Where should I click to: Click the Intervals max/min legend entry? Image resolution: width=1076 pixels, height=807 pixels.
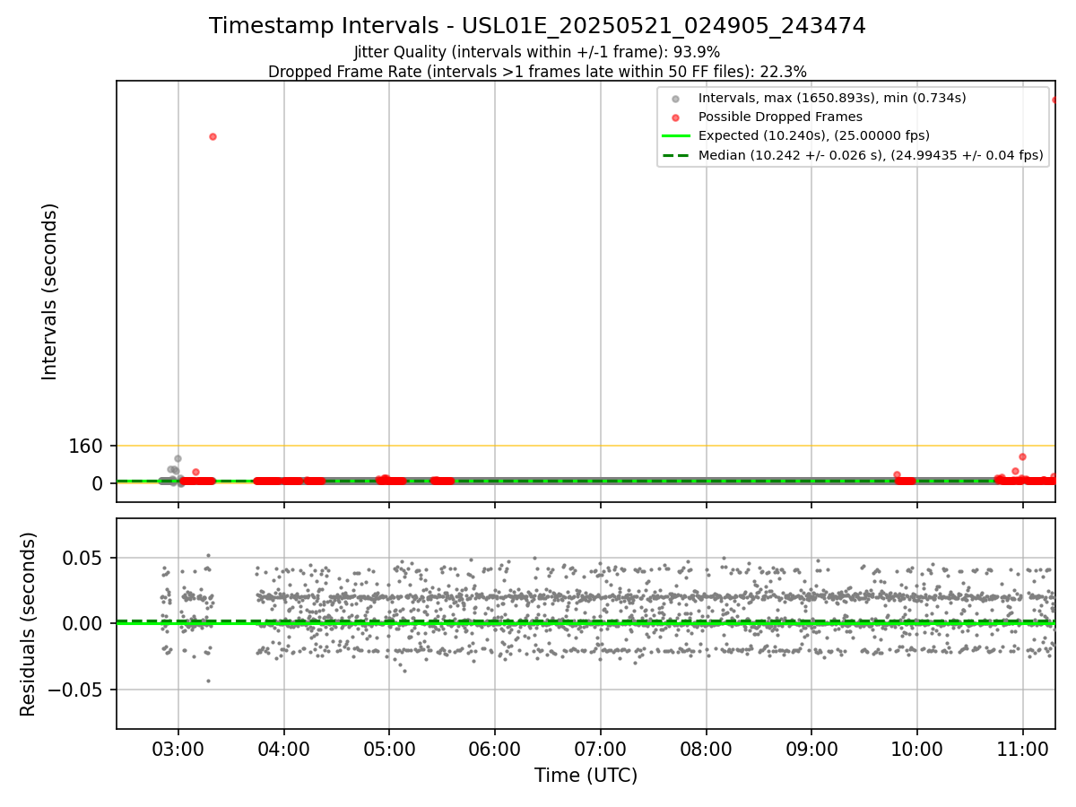pos(832,98)
